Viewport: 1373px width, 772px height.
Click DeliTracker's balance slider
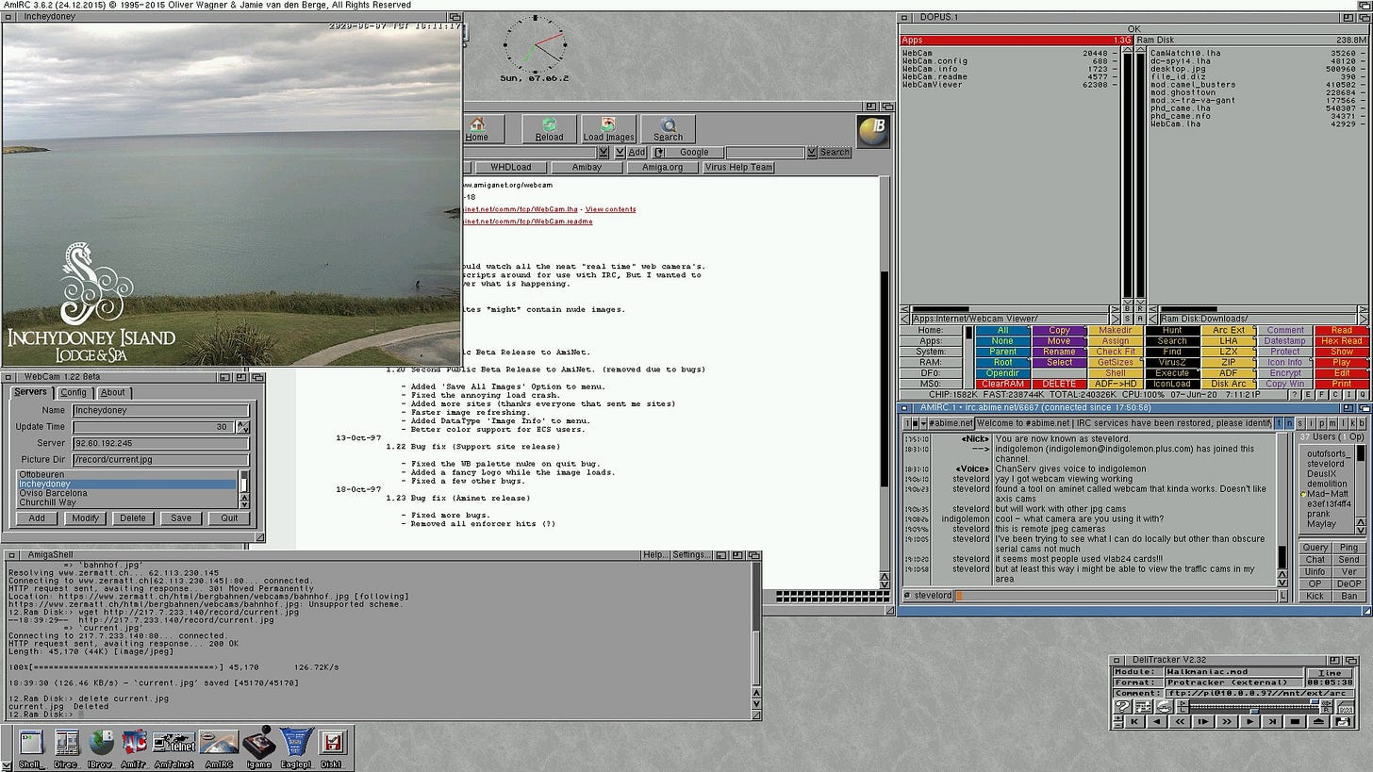click(x=1255, y=711)
